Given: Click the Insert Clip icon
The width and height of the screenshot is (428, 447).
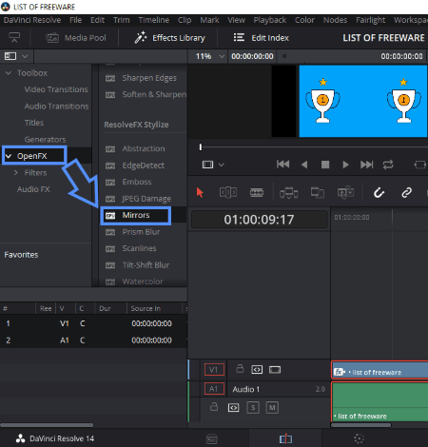Looking at the screenshot, I should click(x=288, y=192).
